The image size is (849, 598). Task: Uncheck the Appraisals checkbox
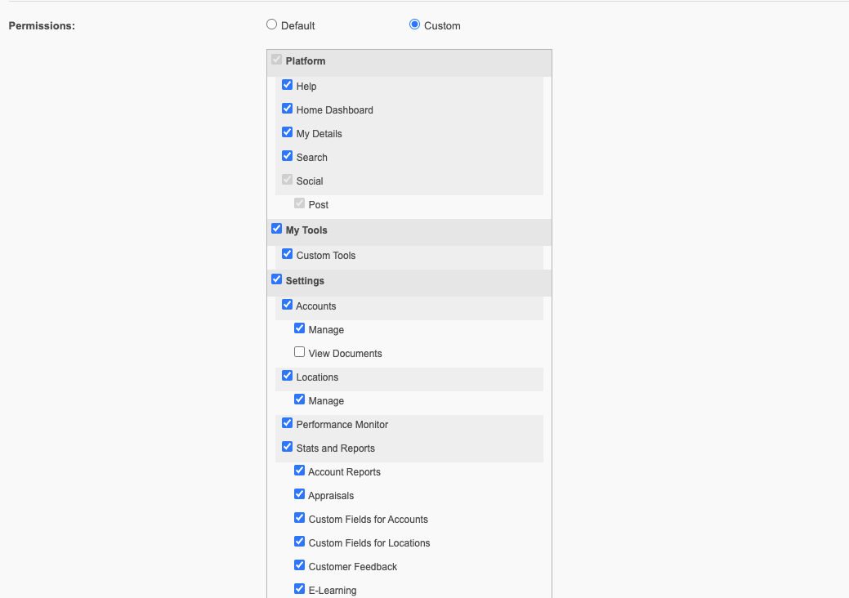[x=299, y=494]
